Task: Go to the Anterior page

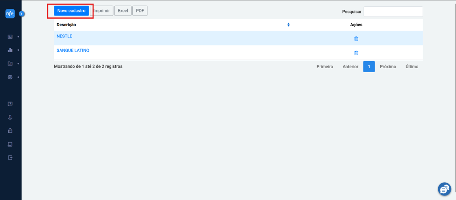Action: (350, 66)
